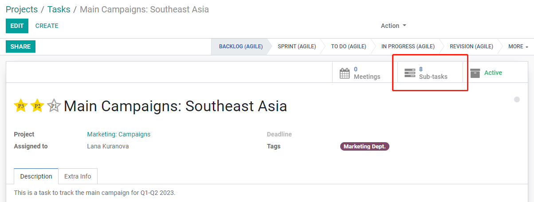This screenshot has height=202, width=534.
Task: Switch to the Extra Info tab
Action: [78, 176]
